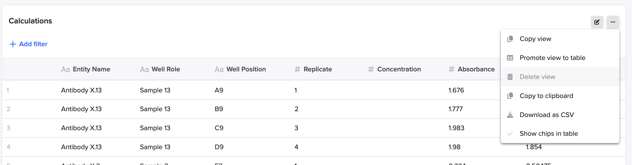Select the A9 well position cell
Viewport: 632px width, 165px height.
tap(219, 90)
